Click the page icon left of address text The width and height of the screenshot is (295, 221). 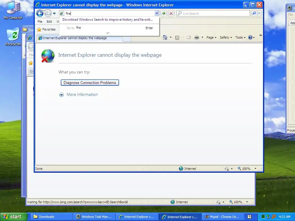point(62,13)
